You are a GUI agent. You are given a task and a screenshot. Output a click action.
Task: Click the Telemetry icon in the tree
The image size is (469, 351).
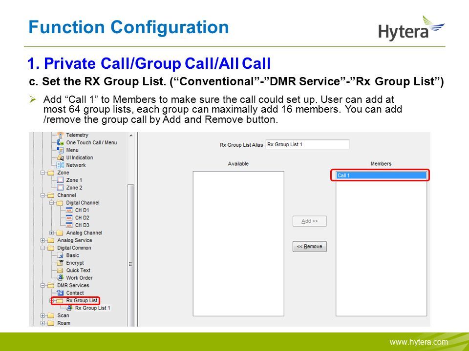click(x=60, y=135)
